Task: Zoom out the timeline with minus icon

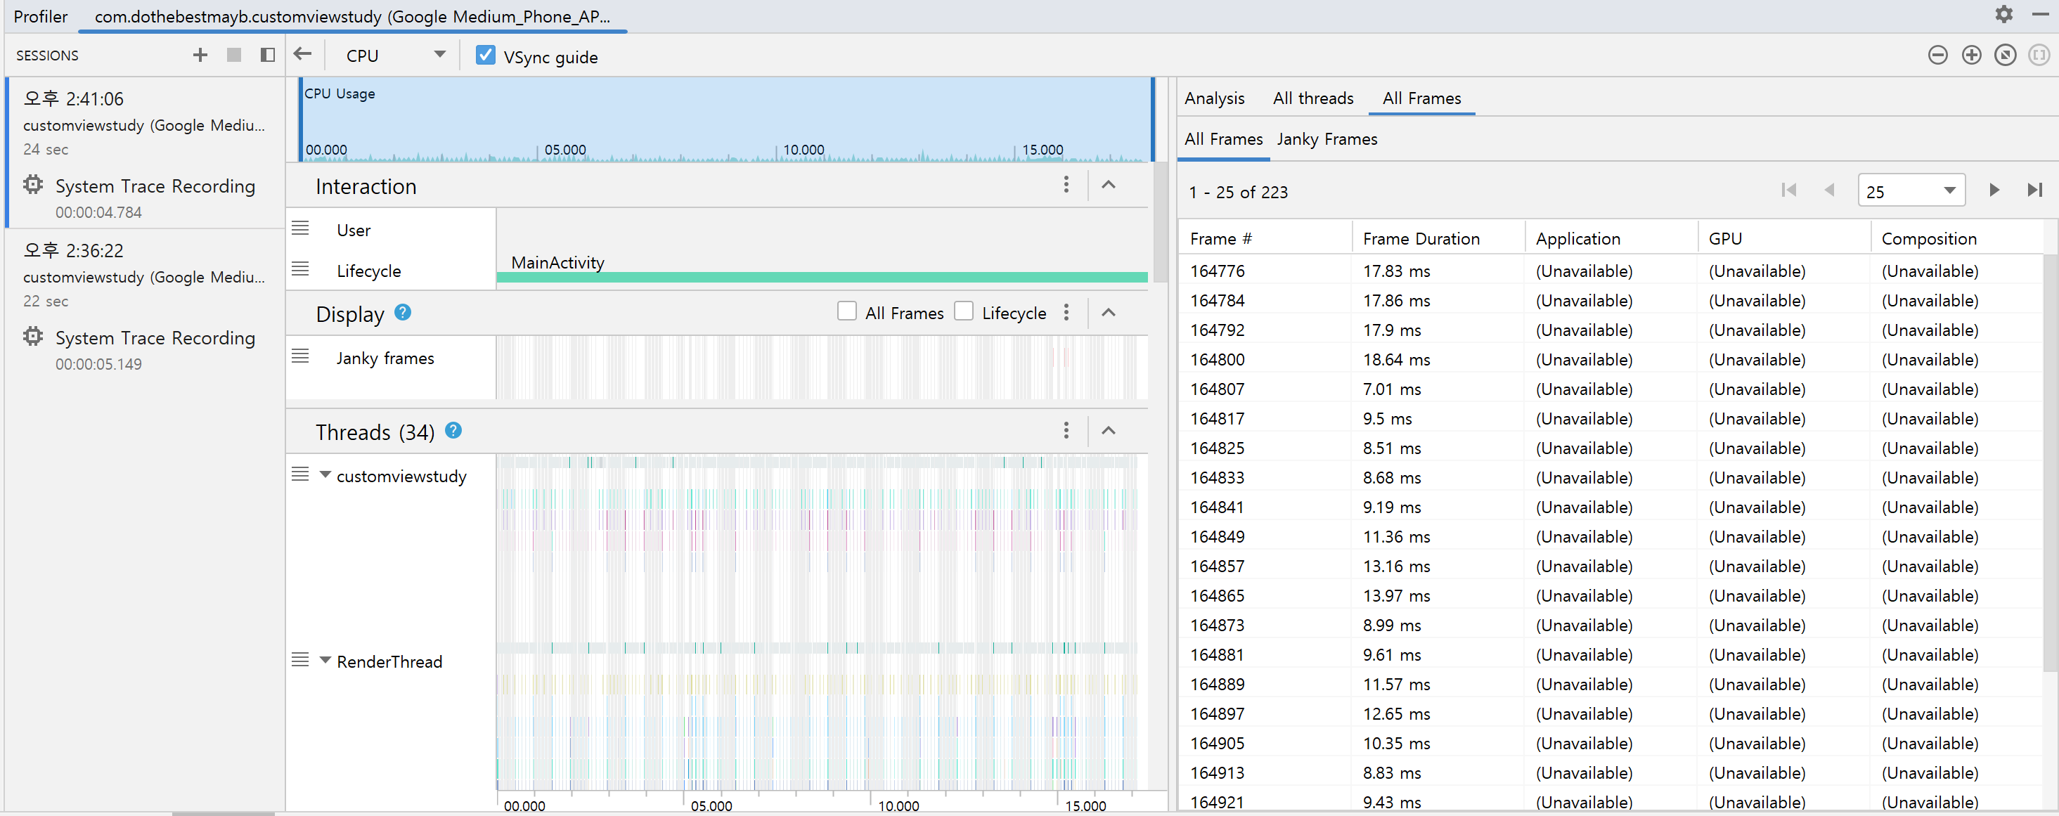Action: pos(1937,55)
